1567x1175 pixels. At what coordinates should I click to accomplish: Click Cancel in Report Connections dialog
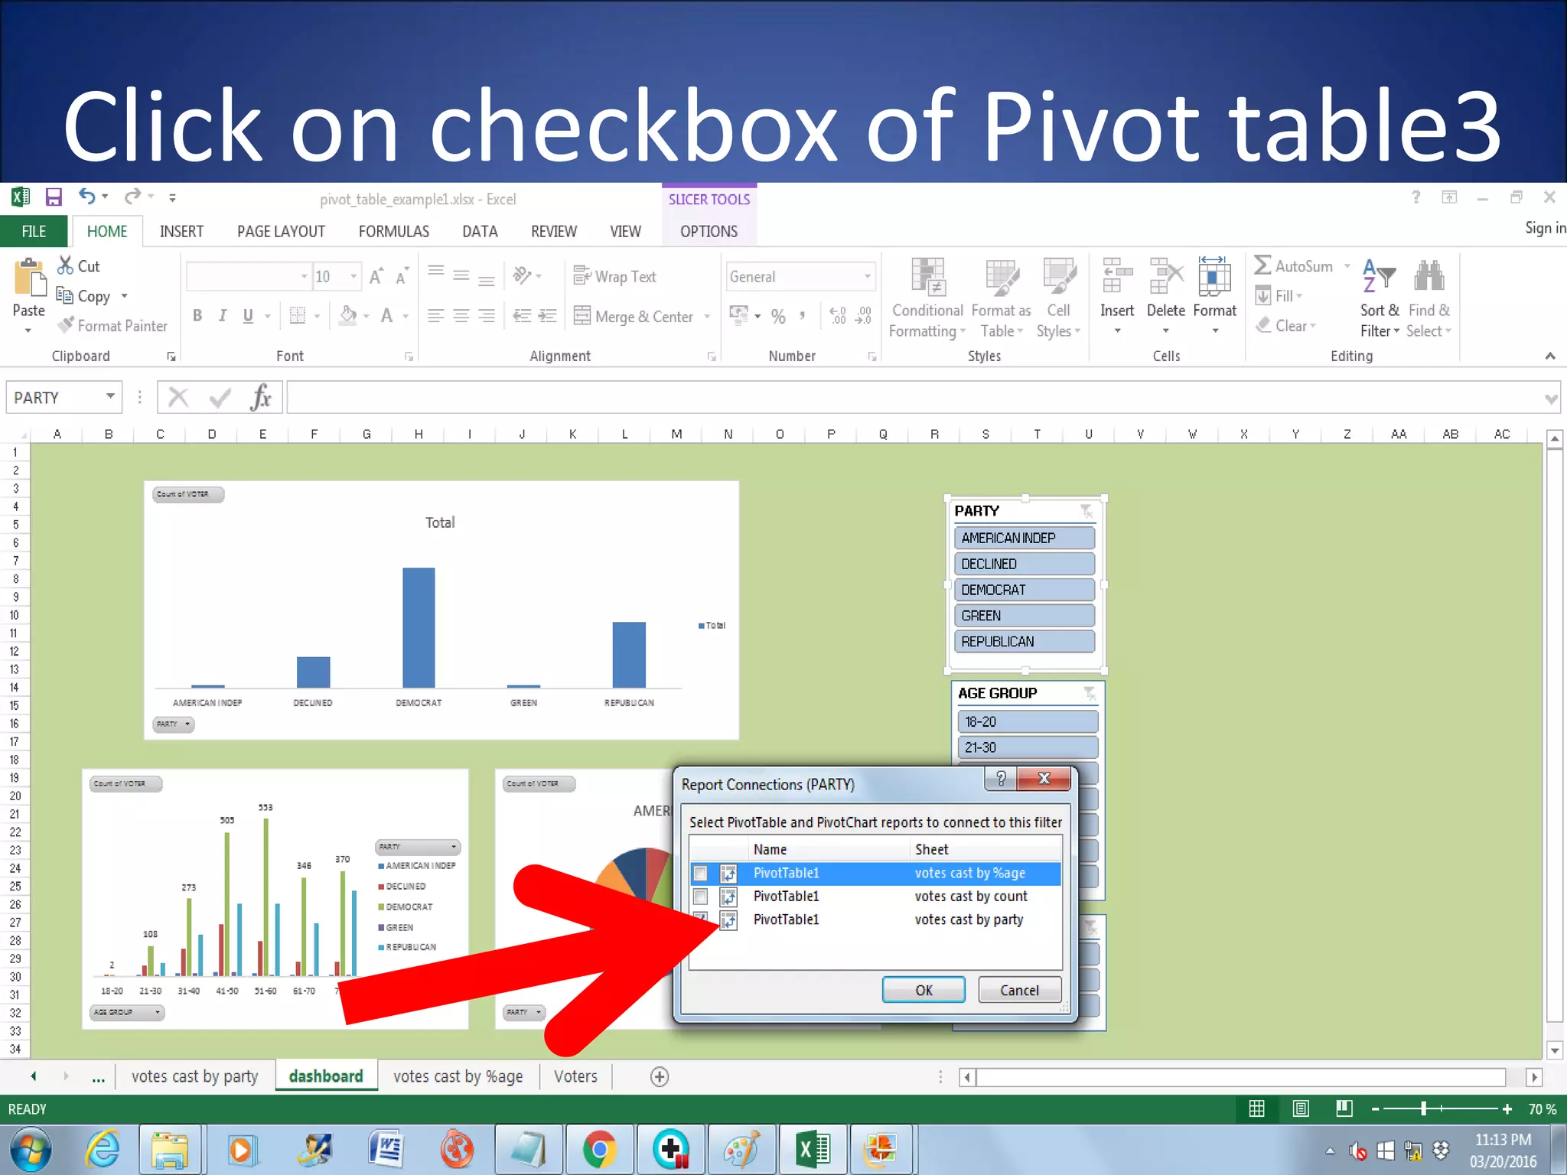pyautogui.click(x=1019, y=989)
